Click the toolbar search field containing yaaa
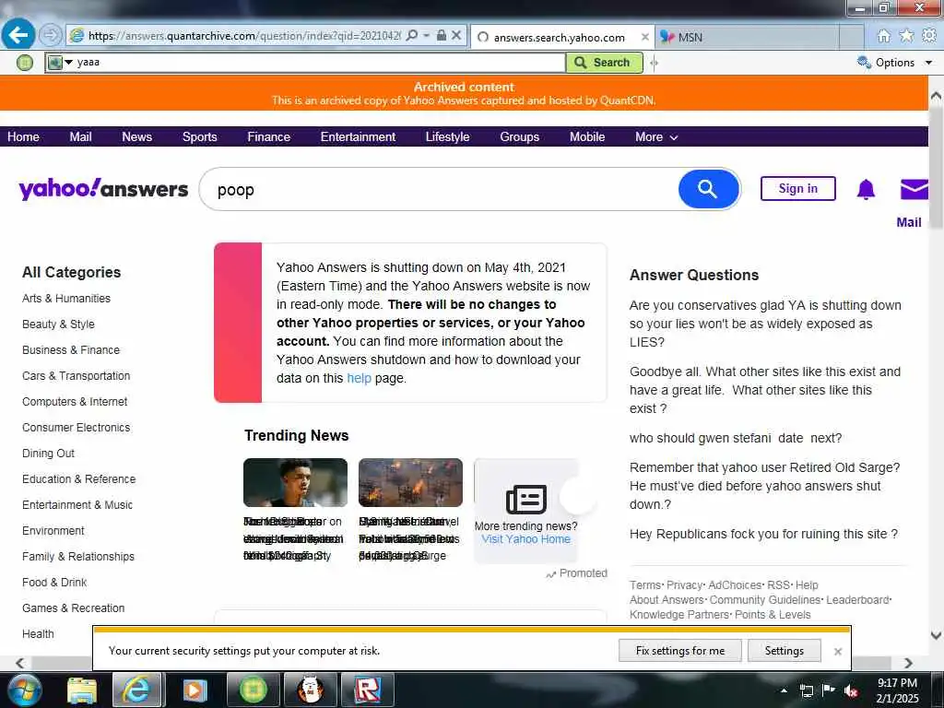The height and width of the screenshot is (708, 944). [x=319, y=63]
